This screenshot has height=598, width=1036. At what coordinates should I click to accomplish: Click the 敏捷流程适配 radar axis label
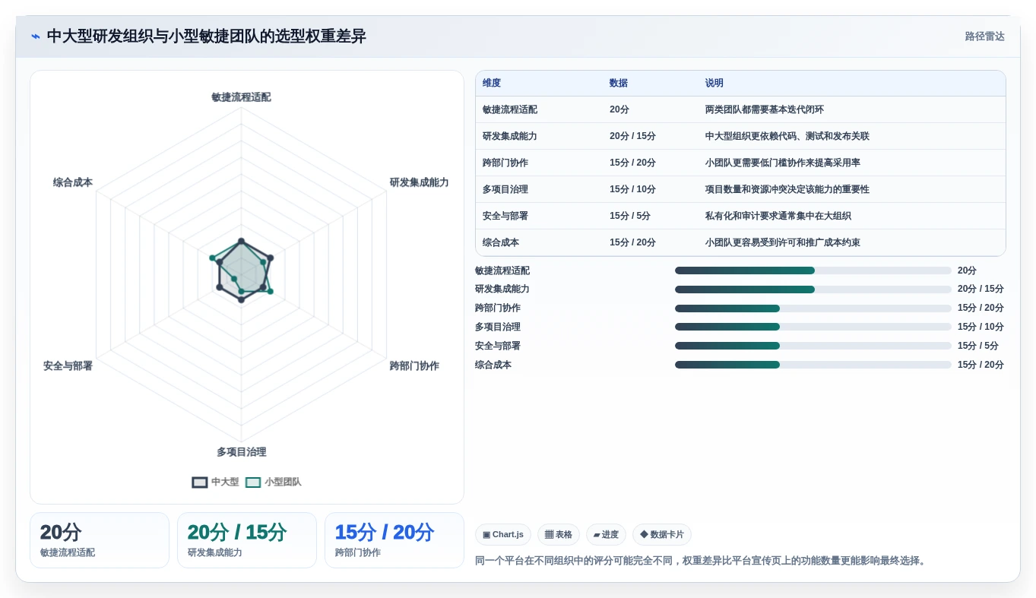(x=241, y=97)
